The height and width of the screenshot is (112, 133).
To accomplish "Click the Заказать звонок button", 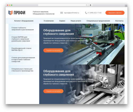I will coord(115,13).
